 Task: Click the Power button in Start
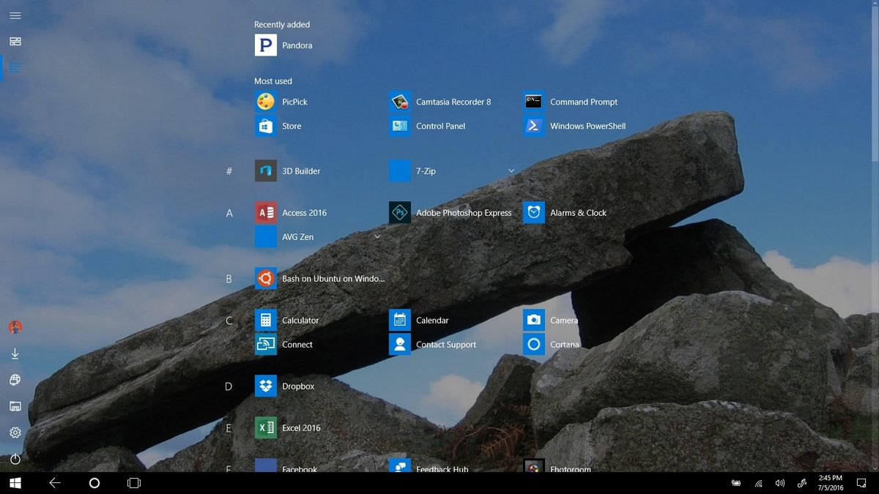(x=15, y=459)
